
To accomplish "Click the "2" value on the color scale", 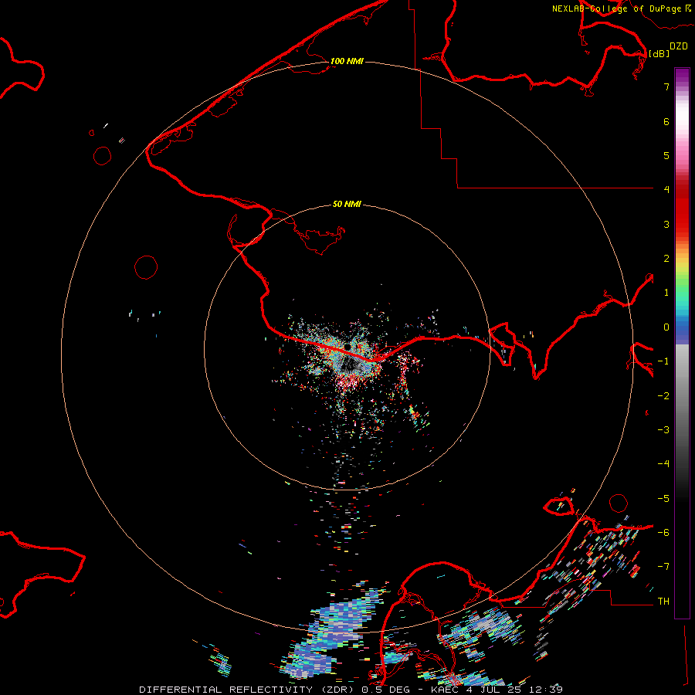I will (x=666, y=259).
